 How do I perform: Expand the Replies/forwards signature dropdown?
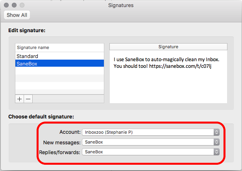coord(150,151)
